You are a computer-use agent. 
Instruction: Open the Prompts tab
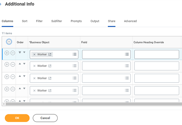click(x=76, y=21)
